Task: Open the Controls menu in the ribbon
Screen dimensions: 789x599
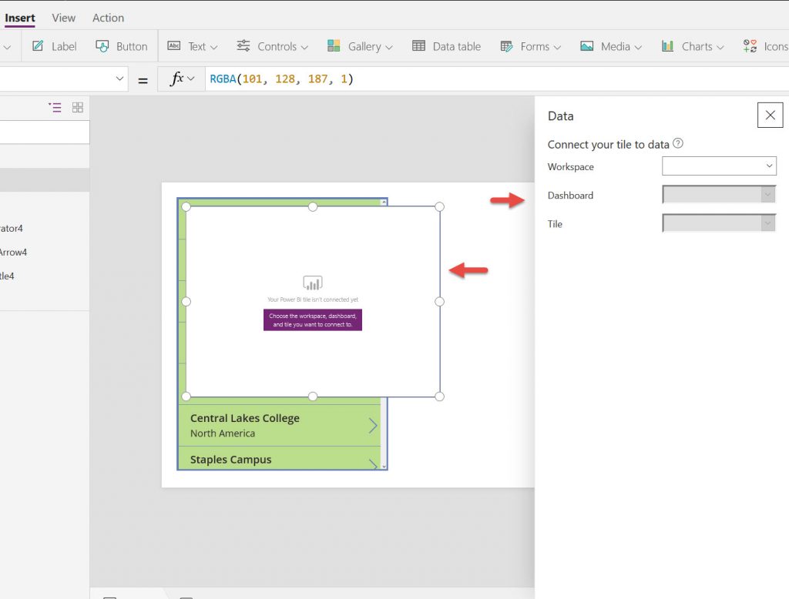Action: pyautogui.click(x=272, y=46)
